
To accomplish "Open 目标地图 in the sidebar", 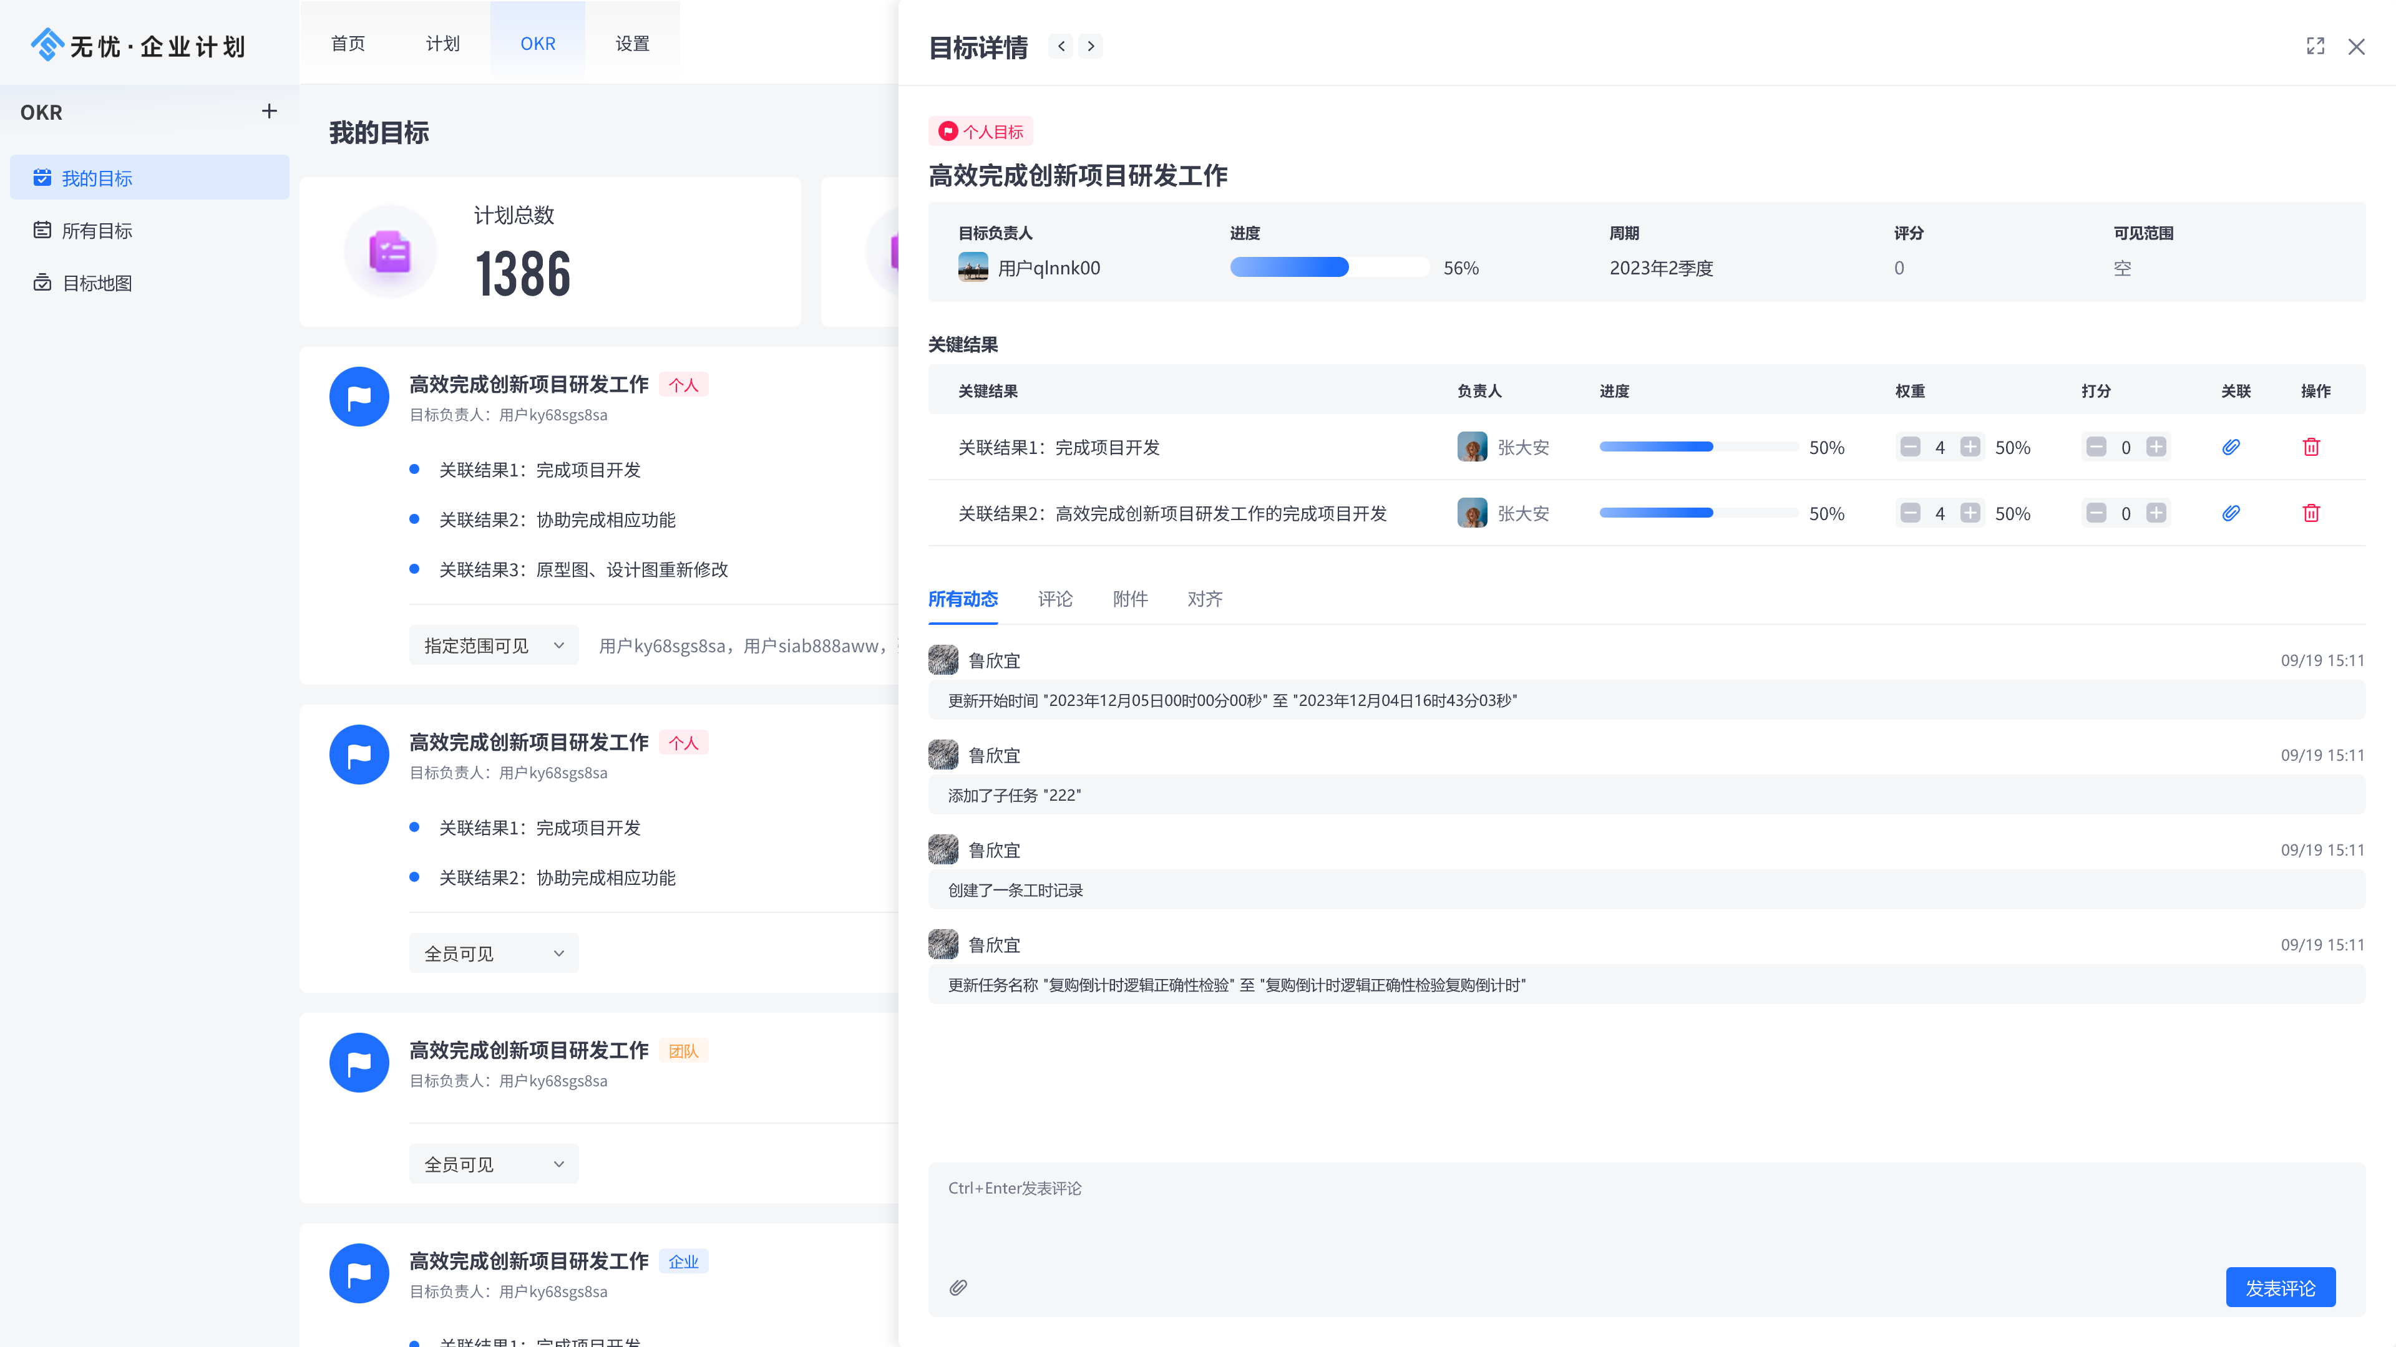I will [97, 282].
